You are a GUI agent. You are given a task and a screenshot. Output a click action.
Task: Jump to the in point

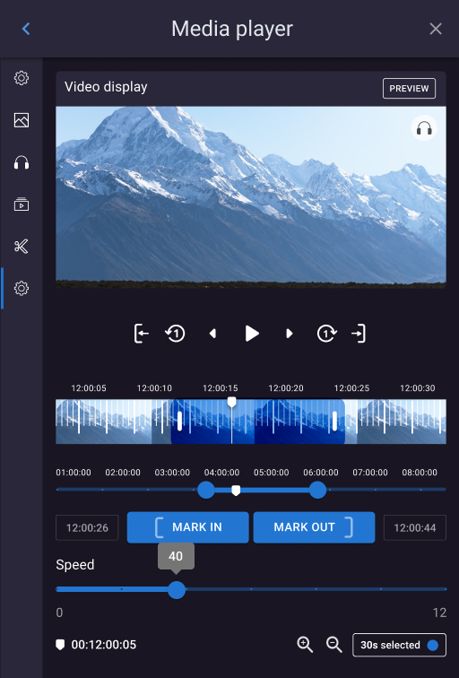[142, 334]
